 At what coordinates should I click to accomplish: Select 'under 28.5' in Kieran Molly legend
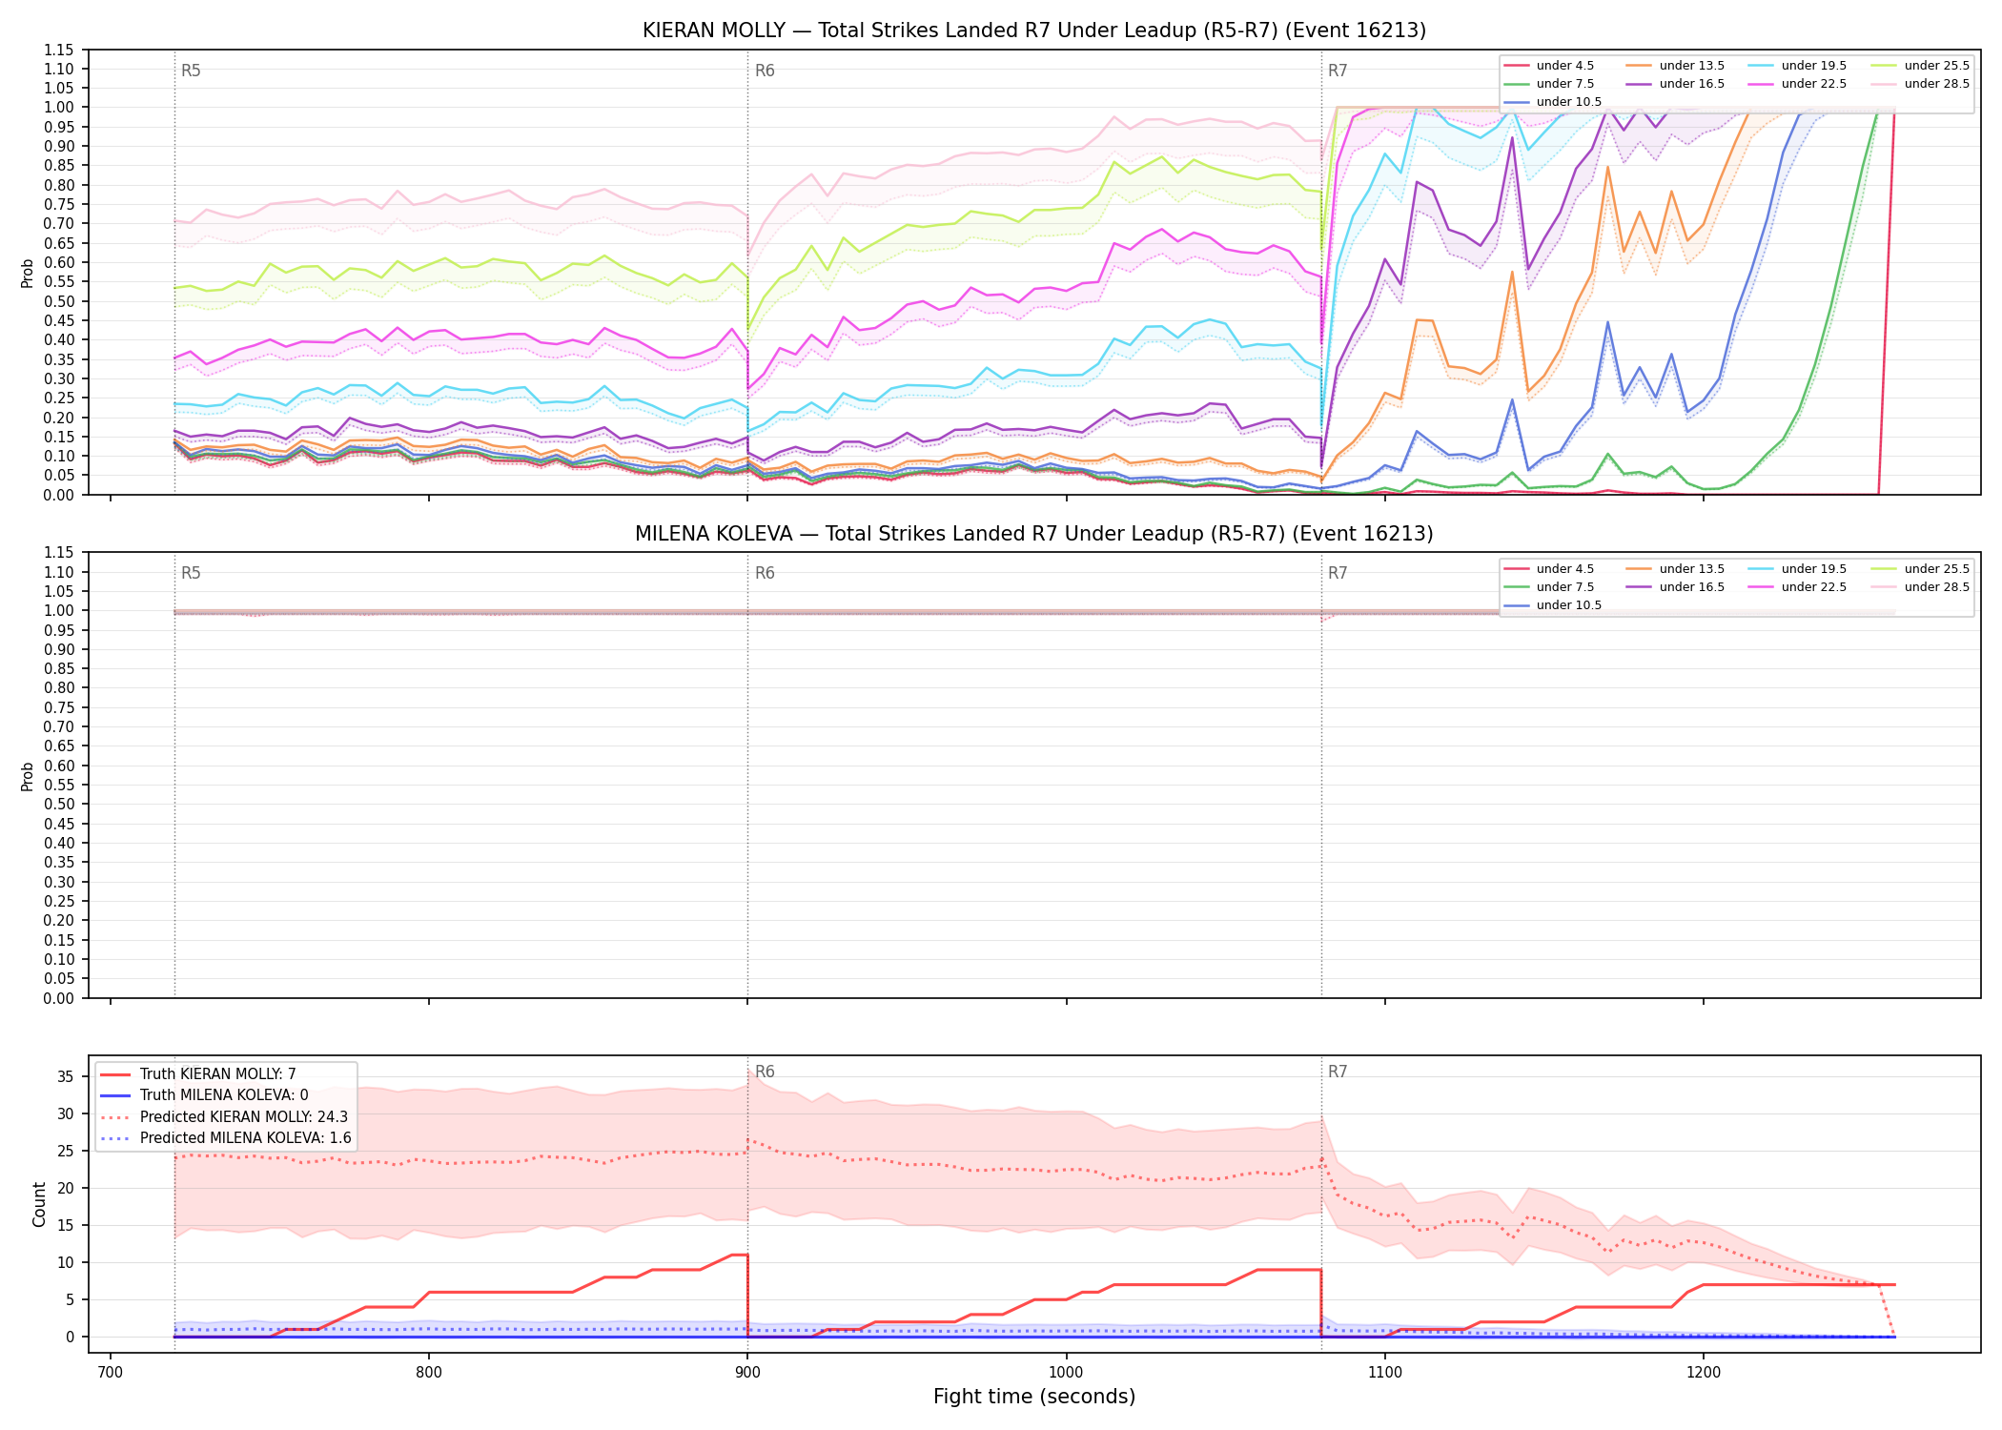1921,84
